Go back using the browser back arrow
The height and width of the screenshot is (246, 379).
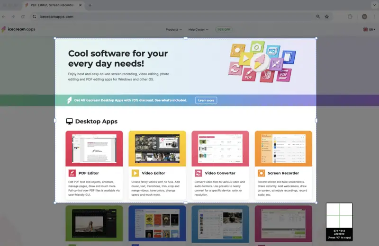[x=3, y=17]
